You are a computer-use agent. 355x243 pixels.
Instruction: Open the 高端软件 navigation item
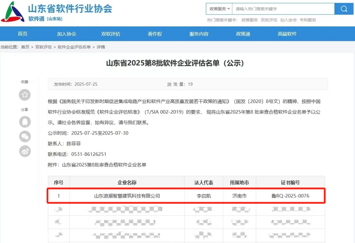point(287,34)
